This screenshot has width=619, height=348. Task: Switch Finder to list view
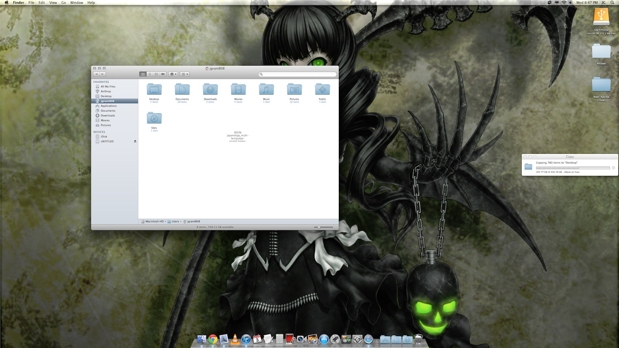[149, 74]
